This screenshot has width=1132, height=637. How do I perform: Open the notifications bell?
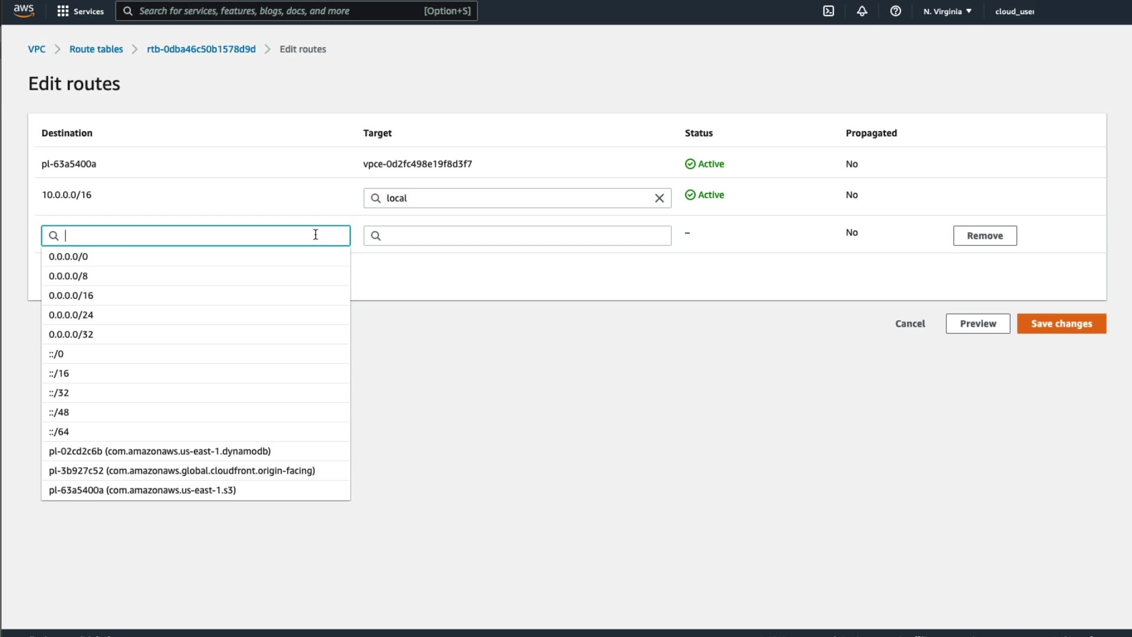coord(862,11)
